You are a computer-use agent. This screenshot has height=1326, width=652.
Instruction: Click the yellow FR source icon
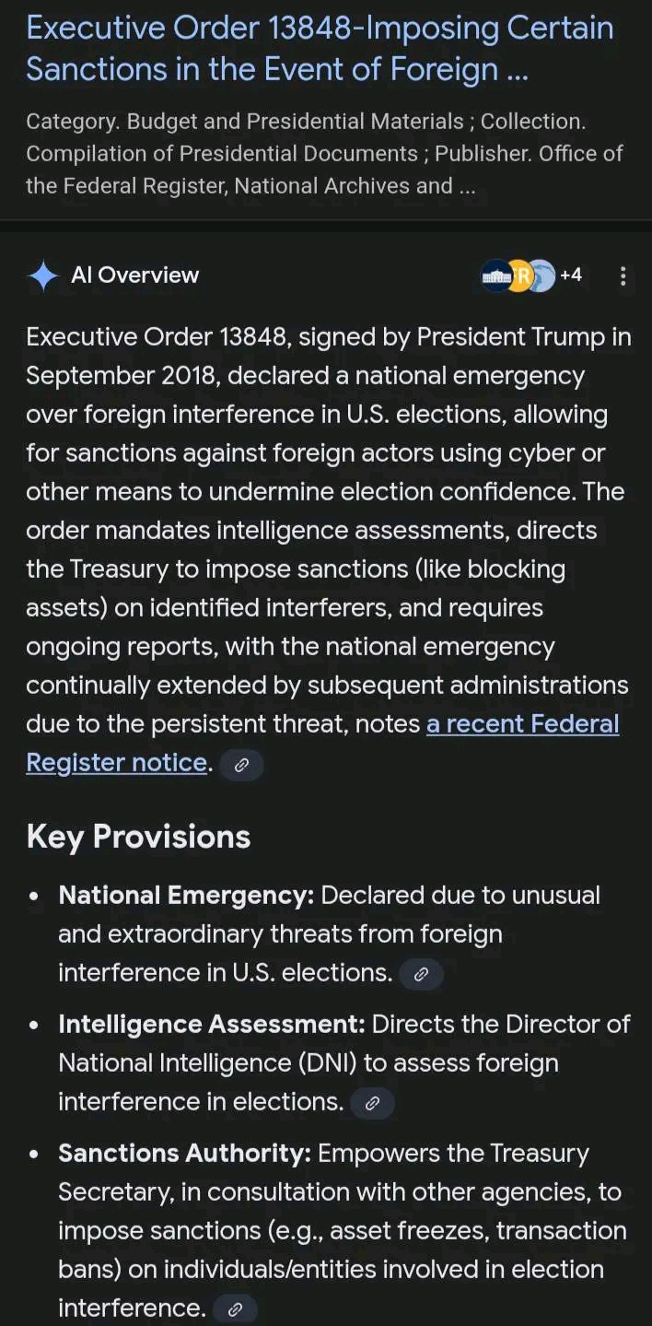(521, 276)
